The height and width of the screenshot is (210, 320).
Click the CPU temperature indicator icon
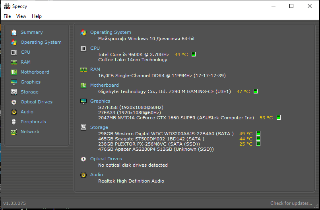[x=194, y=54]
